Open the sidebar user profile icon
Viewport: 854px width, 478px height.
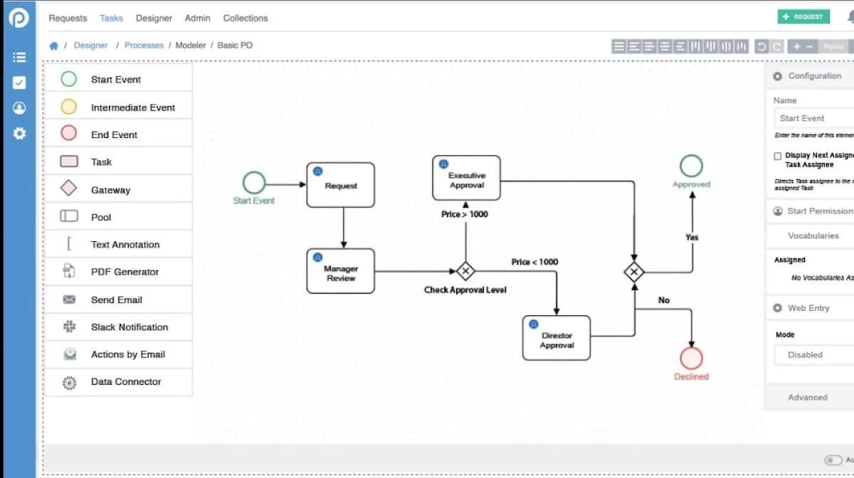(x=19, y=108)
